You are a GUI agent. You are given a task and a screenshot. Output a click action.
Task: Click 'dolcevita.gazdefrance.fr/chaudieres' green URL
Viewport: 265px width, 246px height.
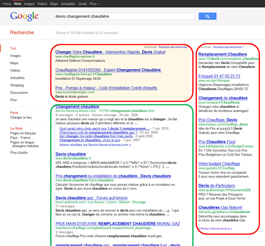tap(224, 212)
